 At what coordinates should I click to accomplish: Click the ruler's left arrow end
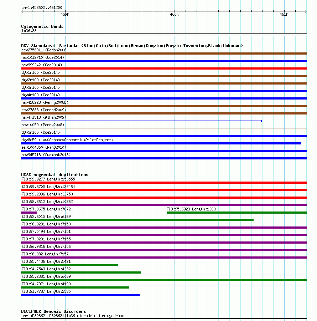click(22, 11)
